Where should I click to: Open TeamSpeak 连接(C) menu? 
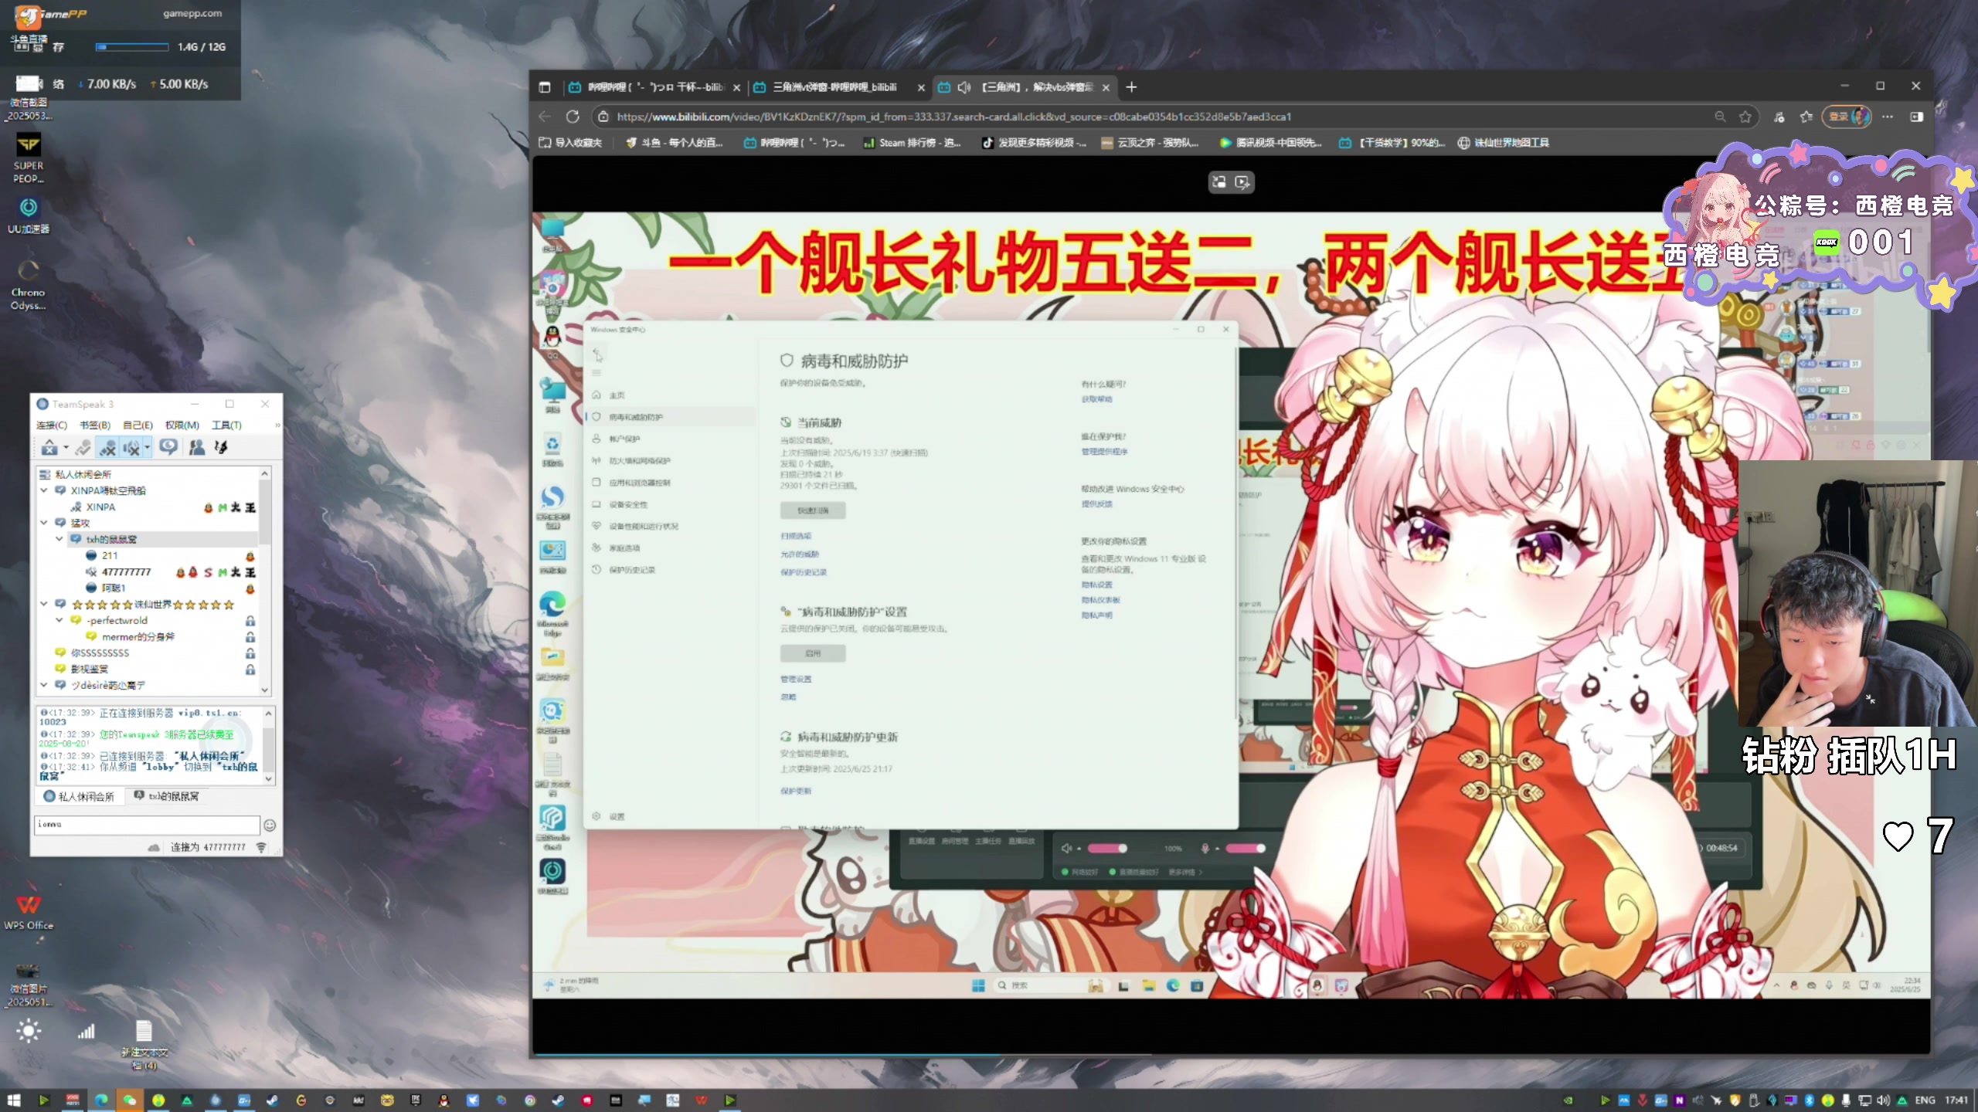[x=52, y=425]
